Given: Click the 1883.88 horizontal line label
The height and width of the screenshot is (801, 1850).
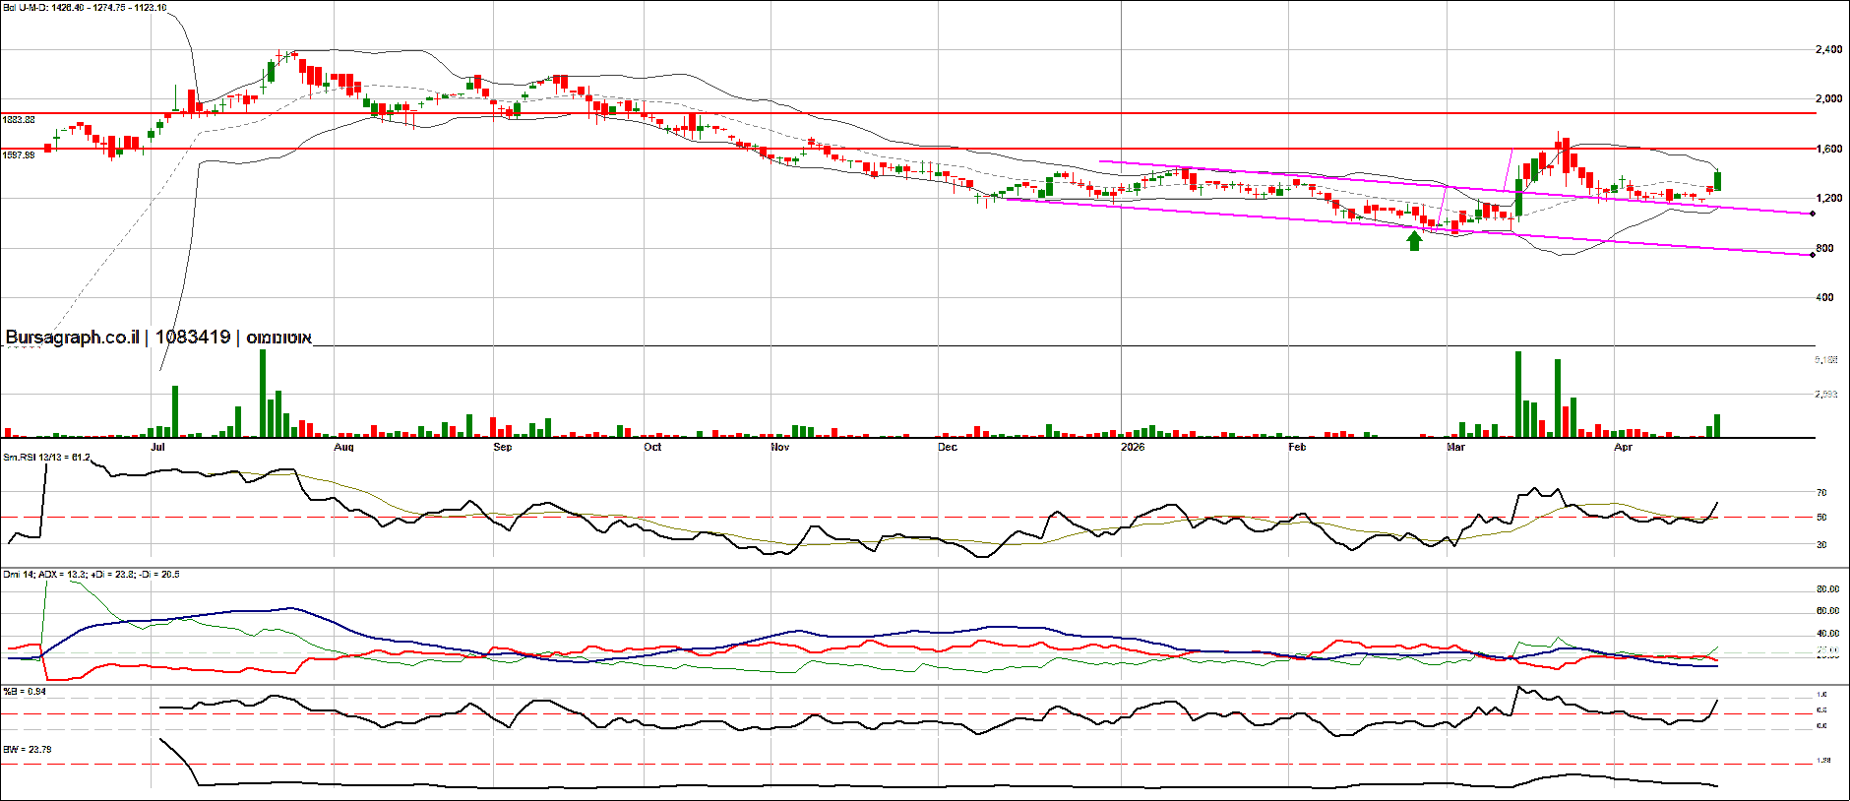Looking at the screenshot, I should tap(19, 120).
